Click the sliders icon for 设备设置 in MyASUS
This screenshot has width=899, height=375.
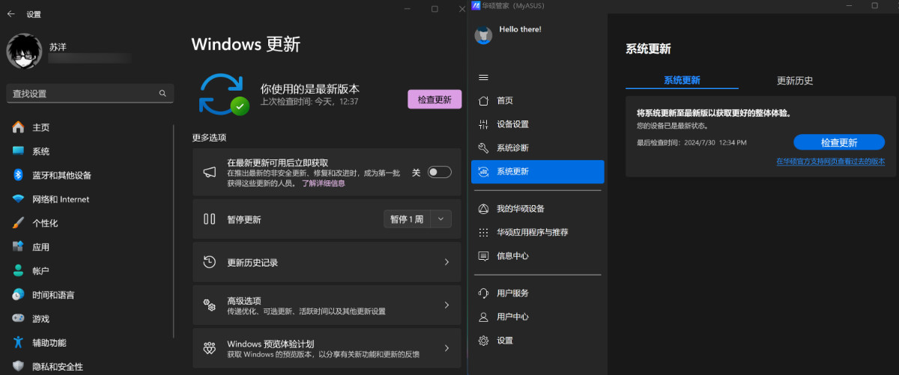[x=483, y=124]
